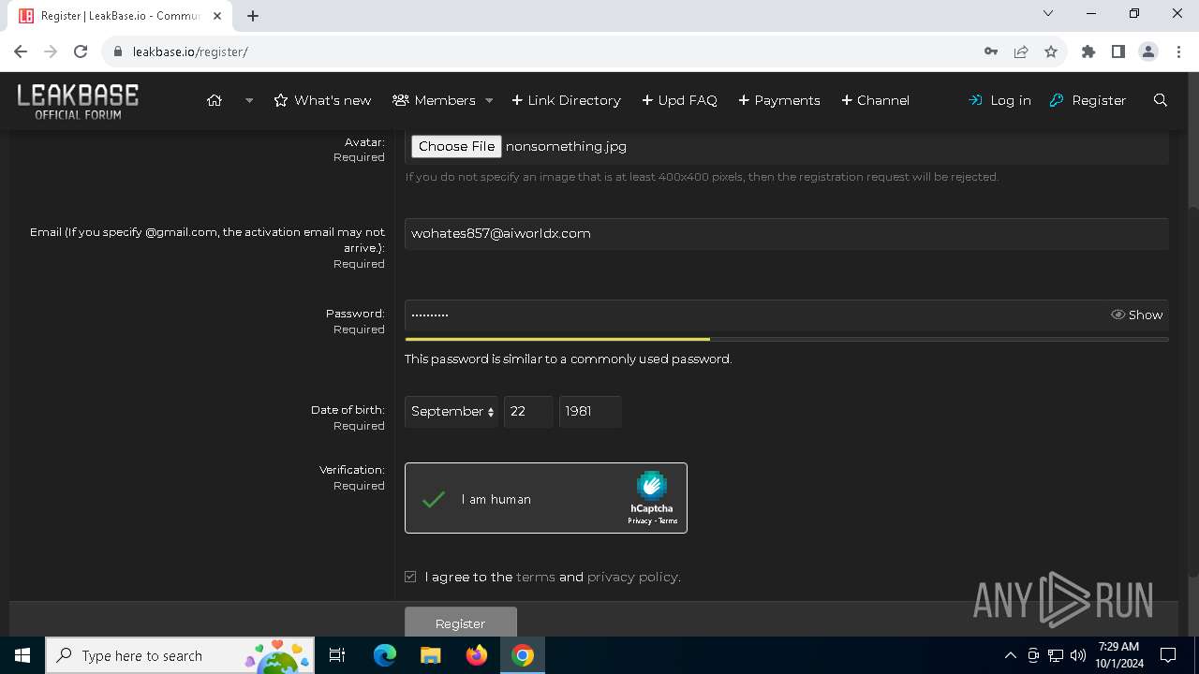Image resolution: width=1199 pixels, height=674 pixels.
Task: Select the Register | LeakBase.io browser tab
Action: pyautogui.click(x=122, y=16)
